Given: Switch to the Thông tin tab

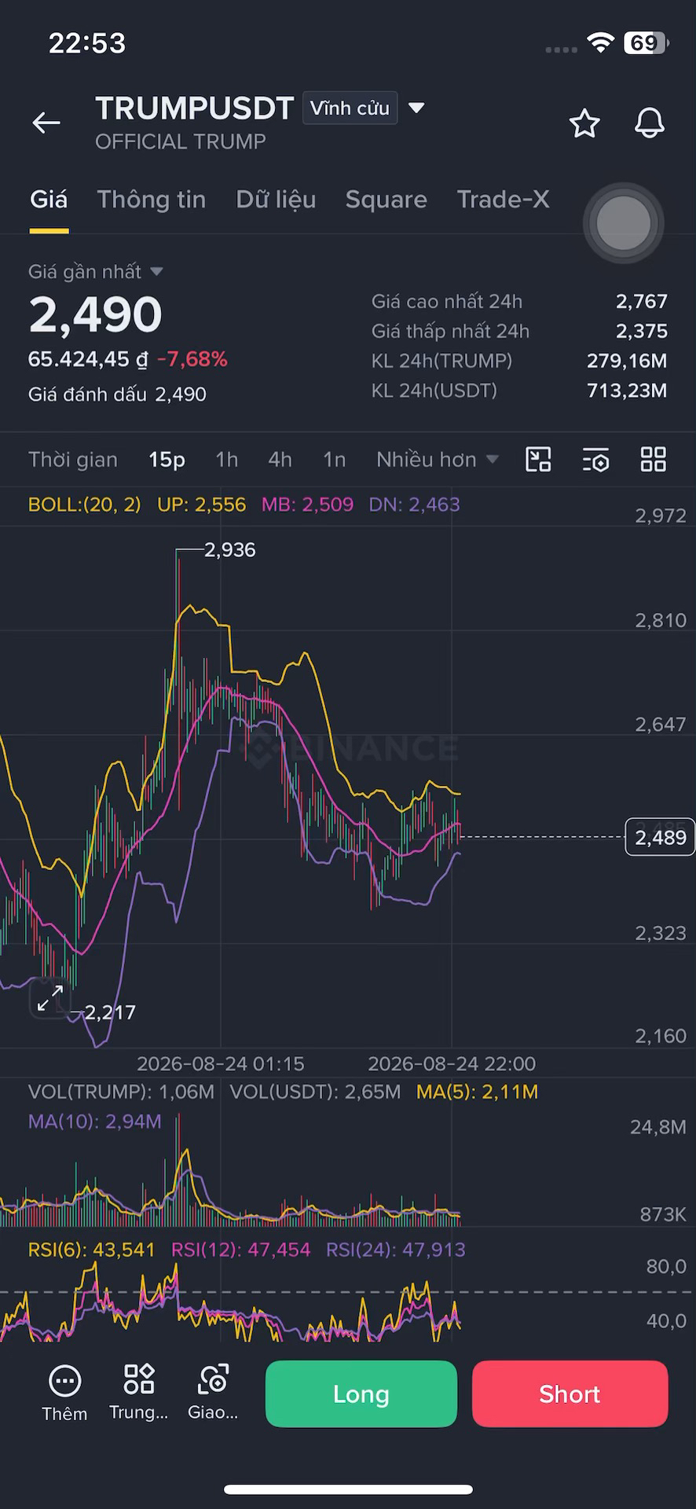Looking at the screenshot, I should tap(152, 200).
